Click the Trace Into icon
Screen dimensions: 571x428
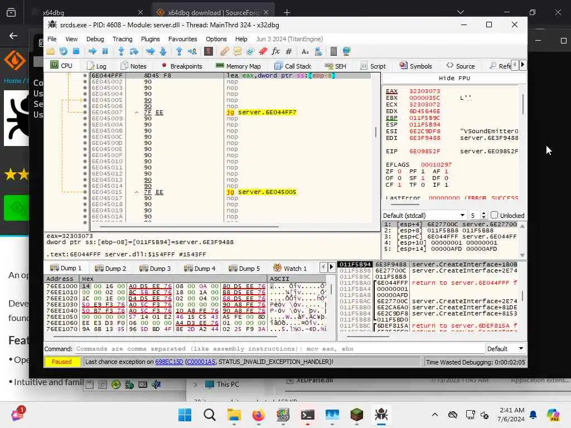coord(151,52)
